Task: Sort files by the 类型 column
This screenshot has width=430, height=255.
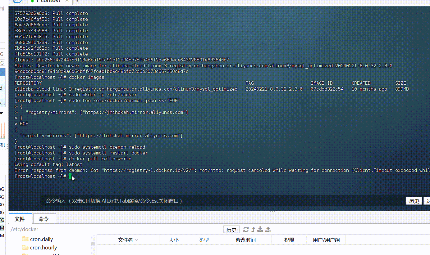Action: coord(204,240)
